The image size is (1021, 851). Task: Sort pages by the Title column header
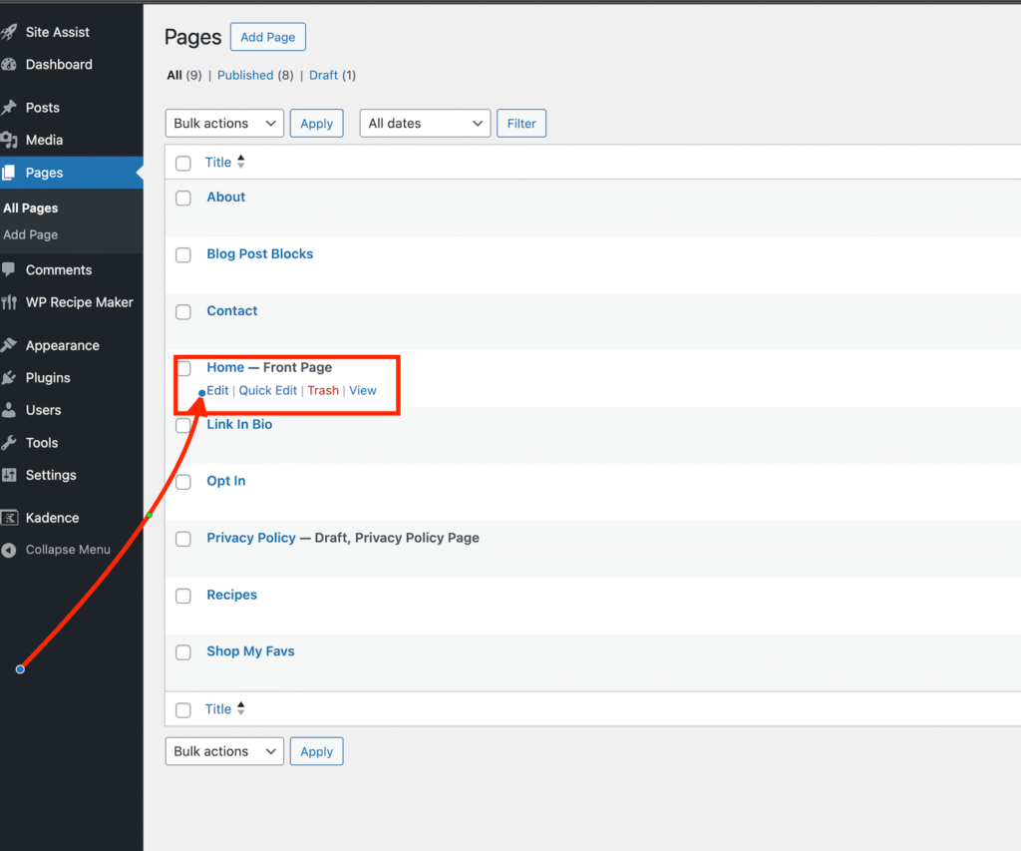(218, 163)
